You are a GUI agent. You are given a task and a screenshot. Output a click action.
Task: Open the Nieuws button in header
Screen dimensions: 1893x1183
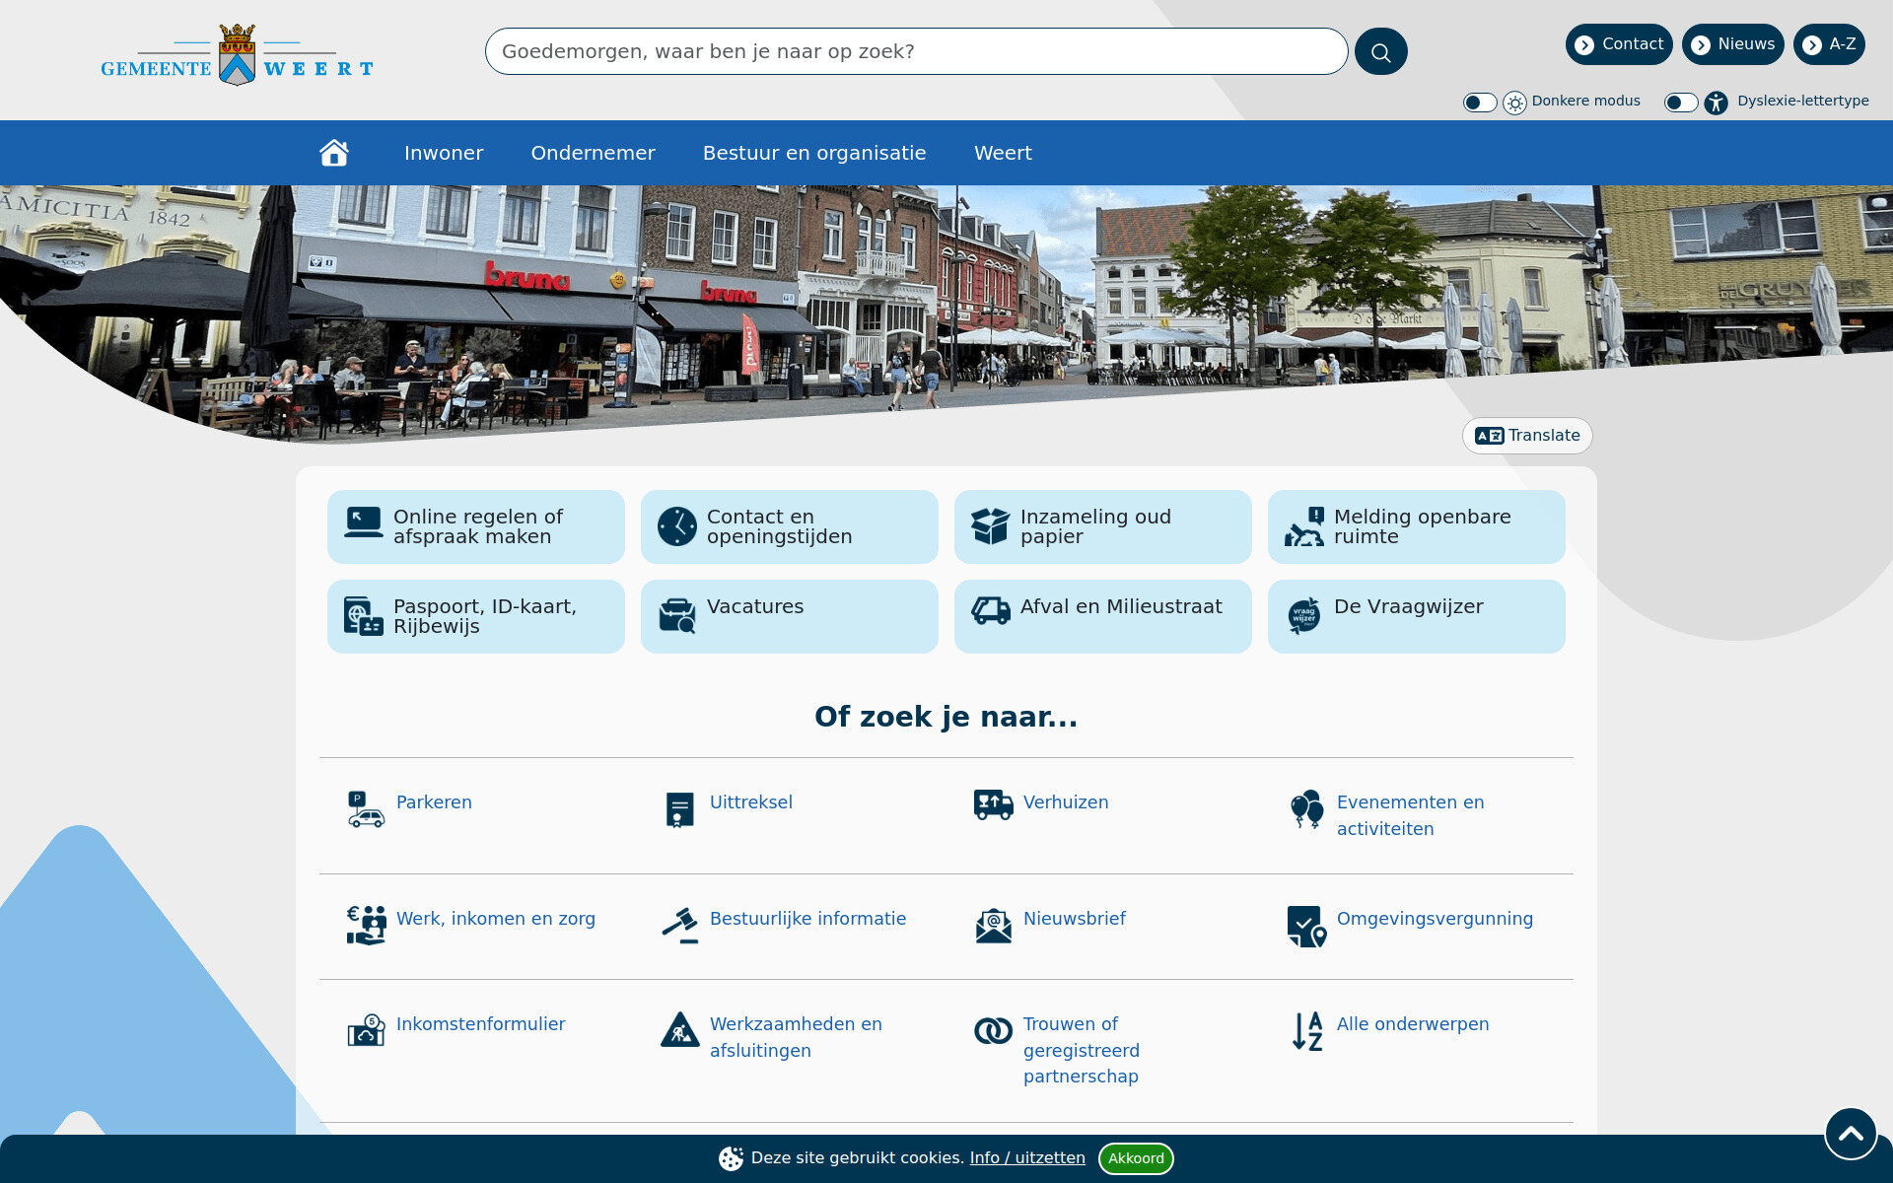(1733, 44)
